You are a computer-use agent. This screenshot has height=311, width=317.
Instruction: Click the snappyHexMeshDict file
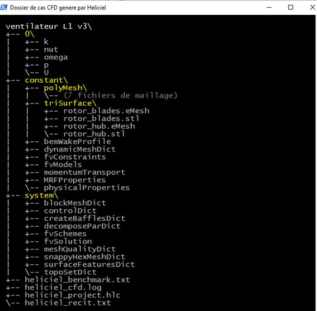click(84, 257)
